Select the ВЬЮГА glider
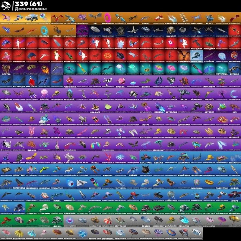The image size is (241, 241). pyautogui.click(x=57, y=195)
